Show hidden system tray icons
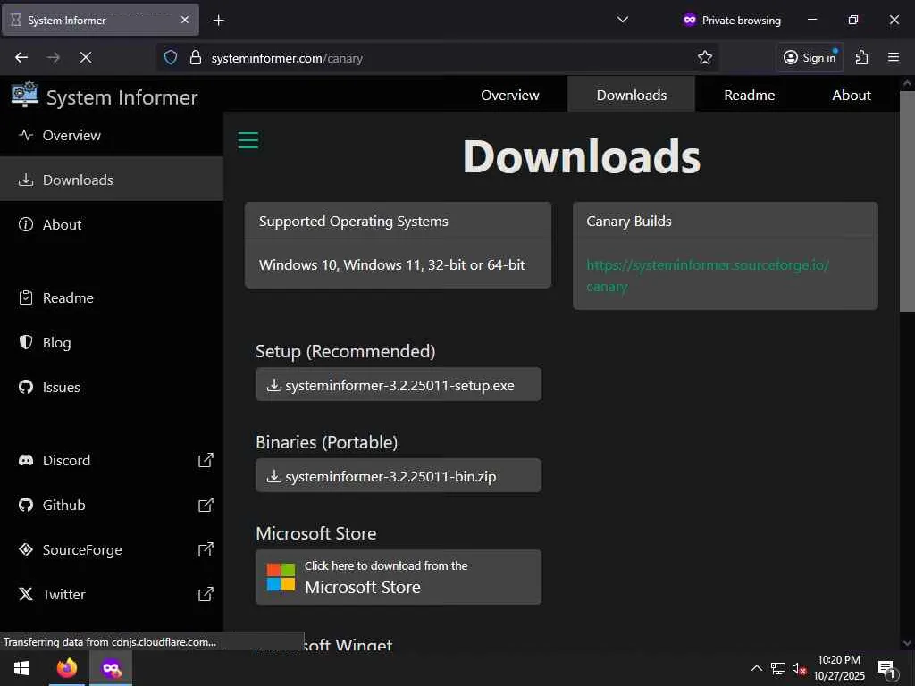915x686 pixels. [756, 668]
